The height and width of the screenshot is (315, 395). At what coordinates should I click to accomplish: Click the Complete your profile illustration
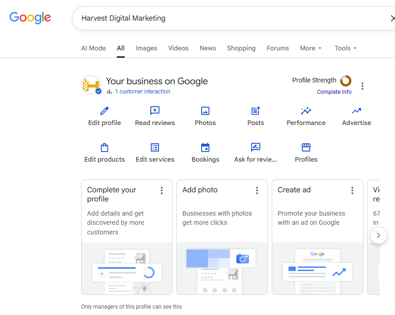pos(127,268)
